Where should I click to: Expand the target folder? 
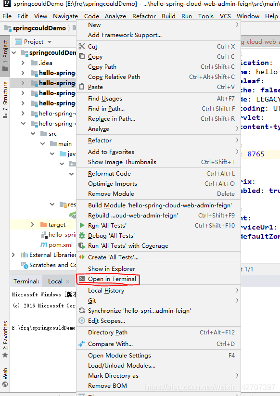(33, 224)
